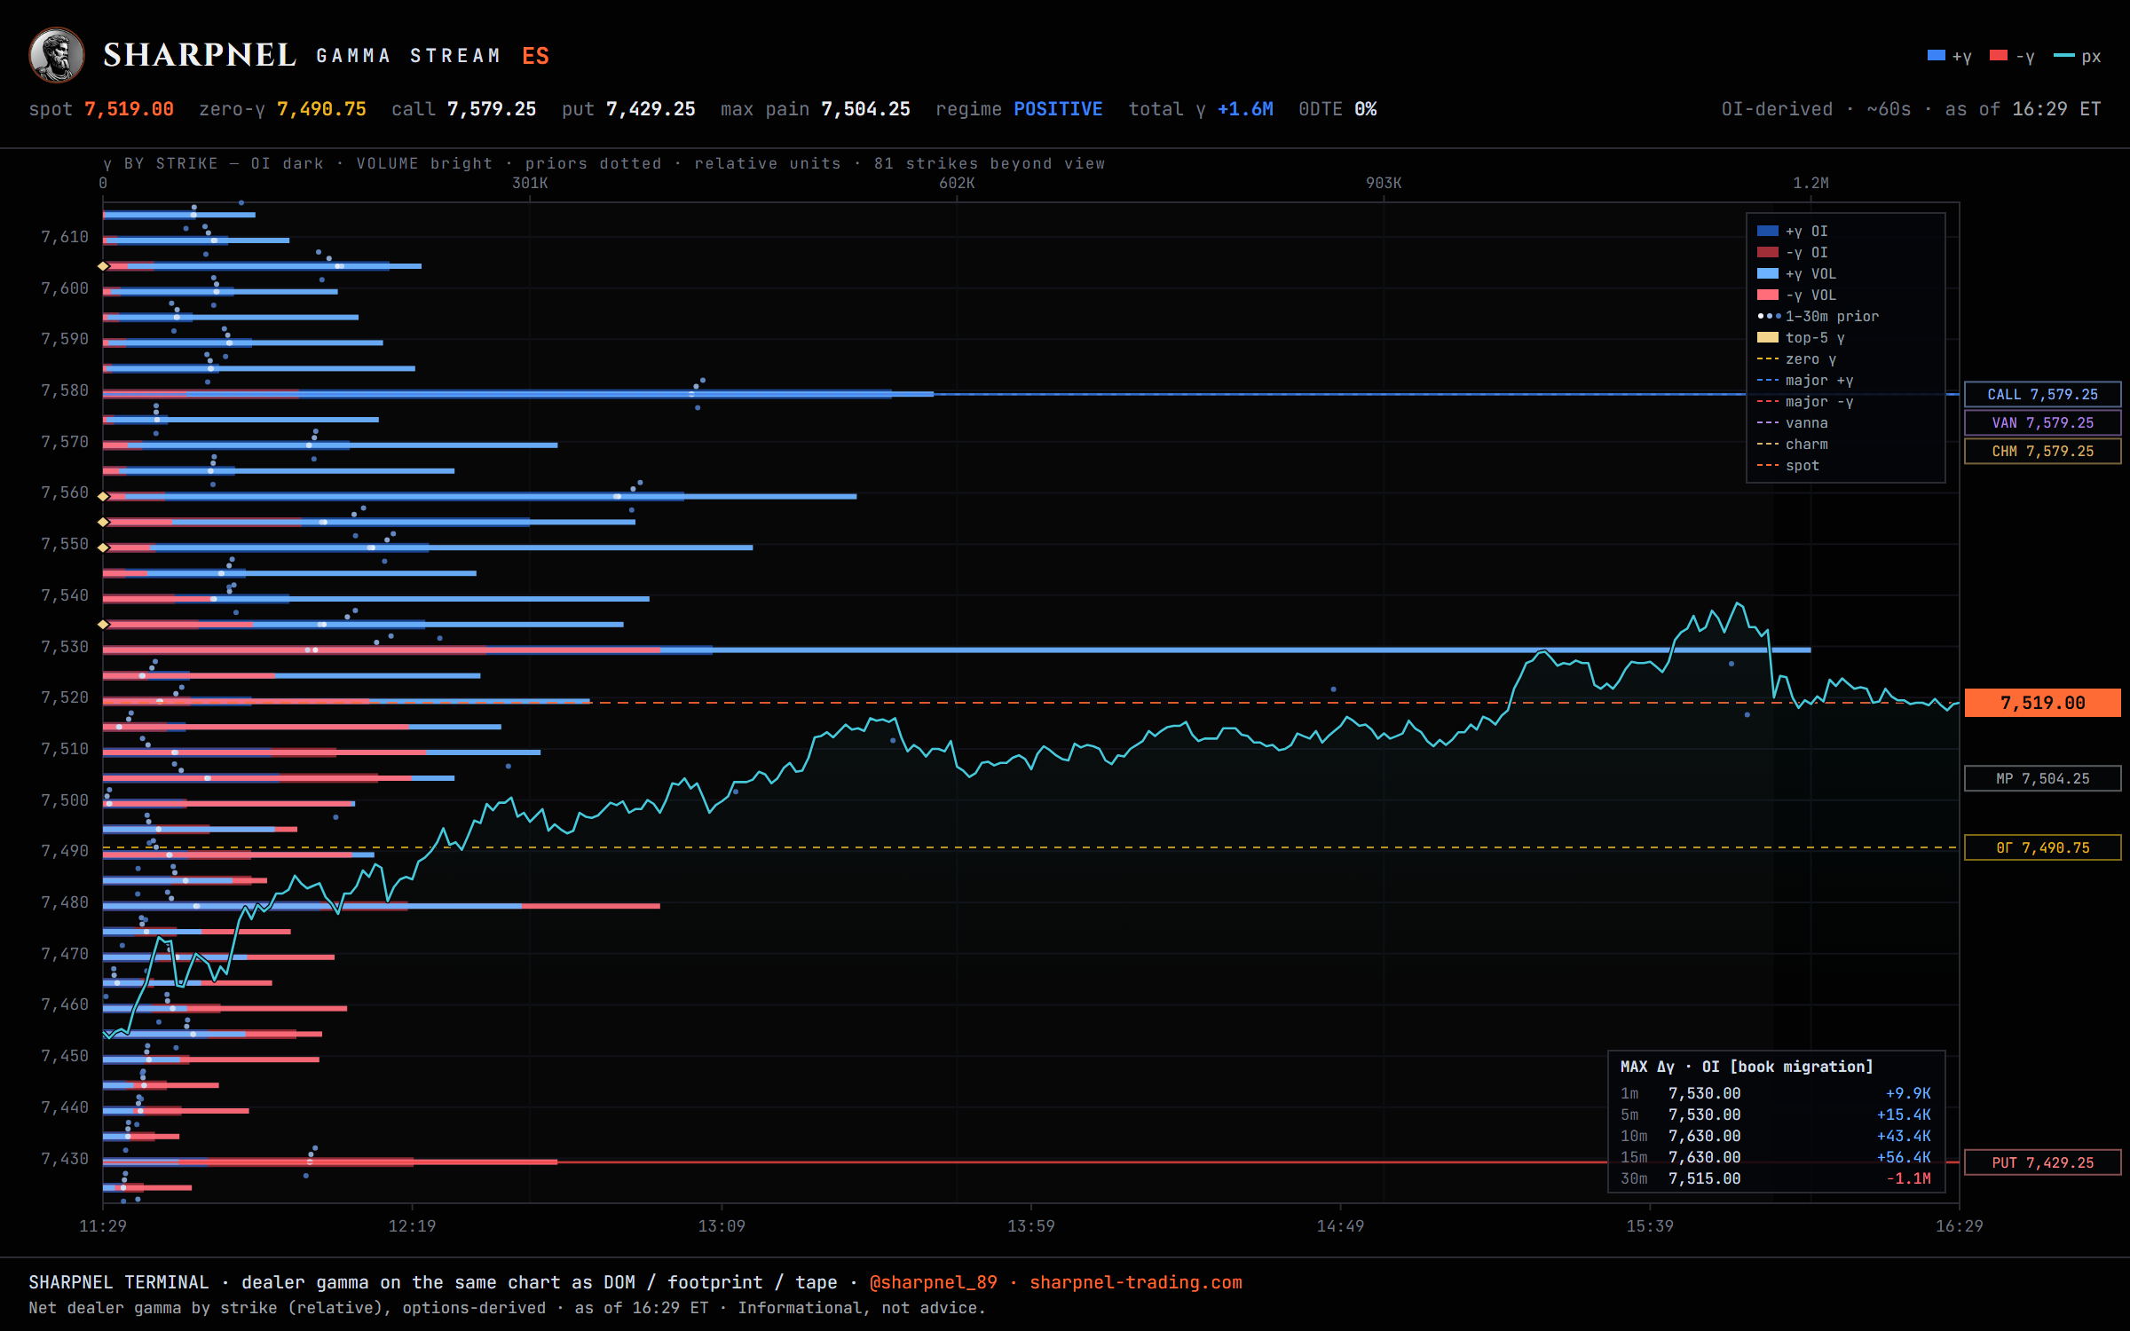Viewport: 2130px width, 1331px height.
Task: Click the 5m row in MAX Δγ table
Action: 1776,1114
